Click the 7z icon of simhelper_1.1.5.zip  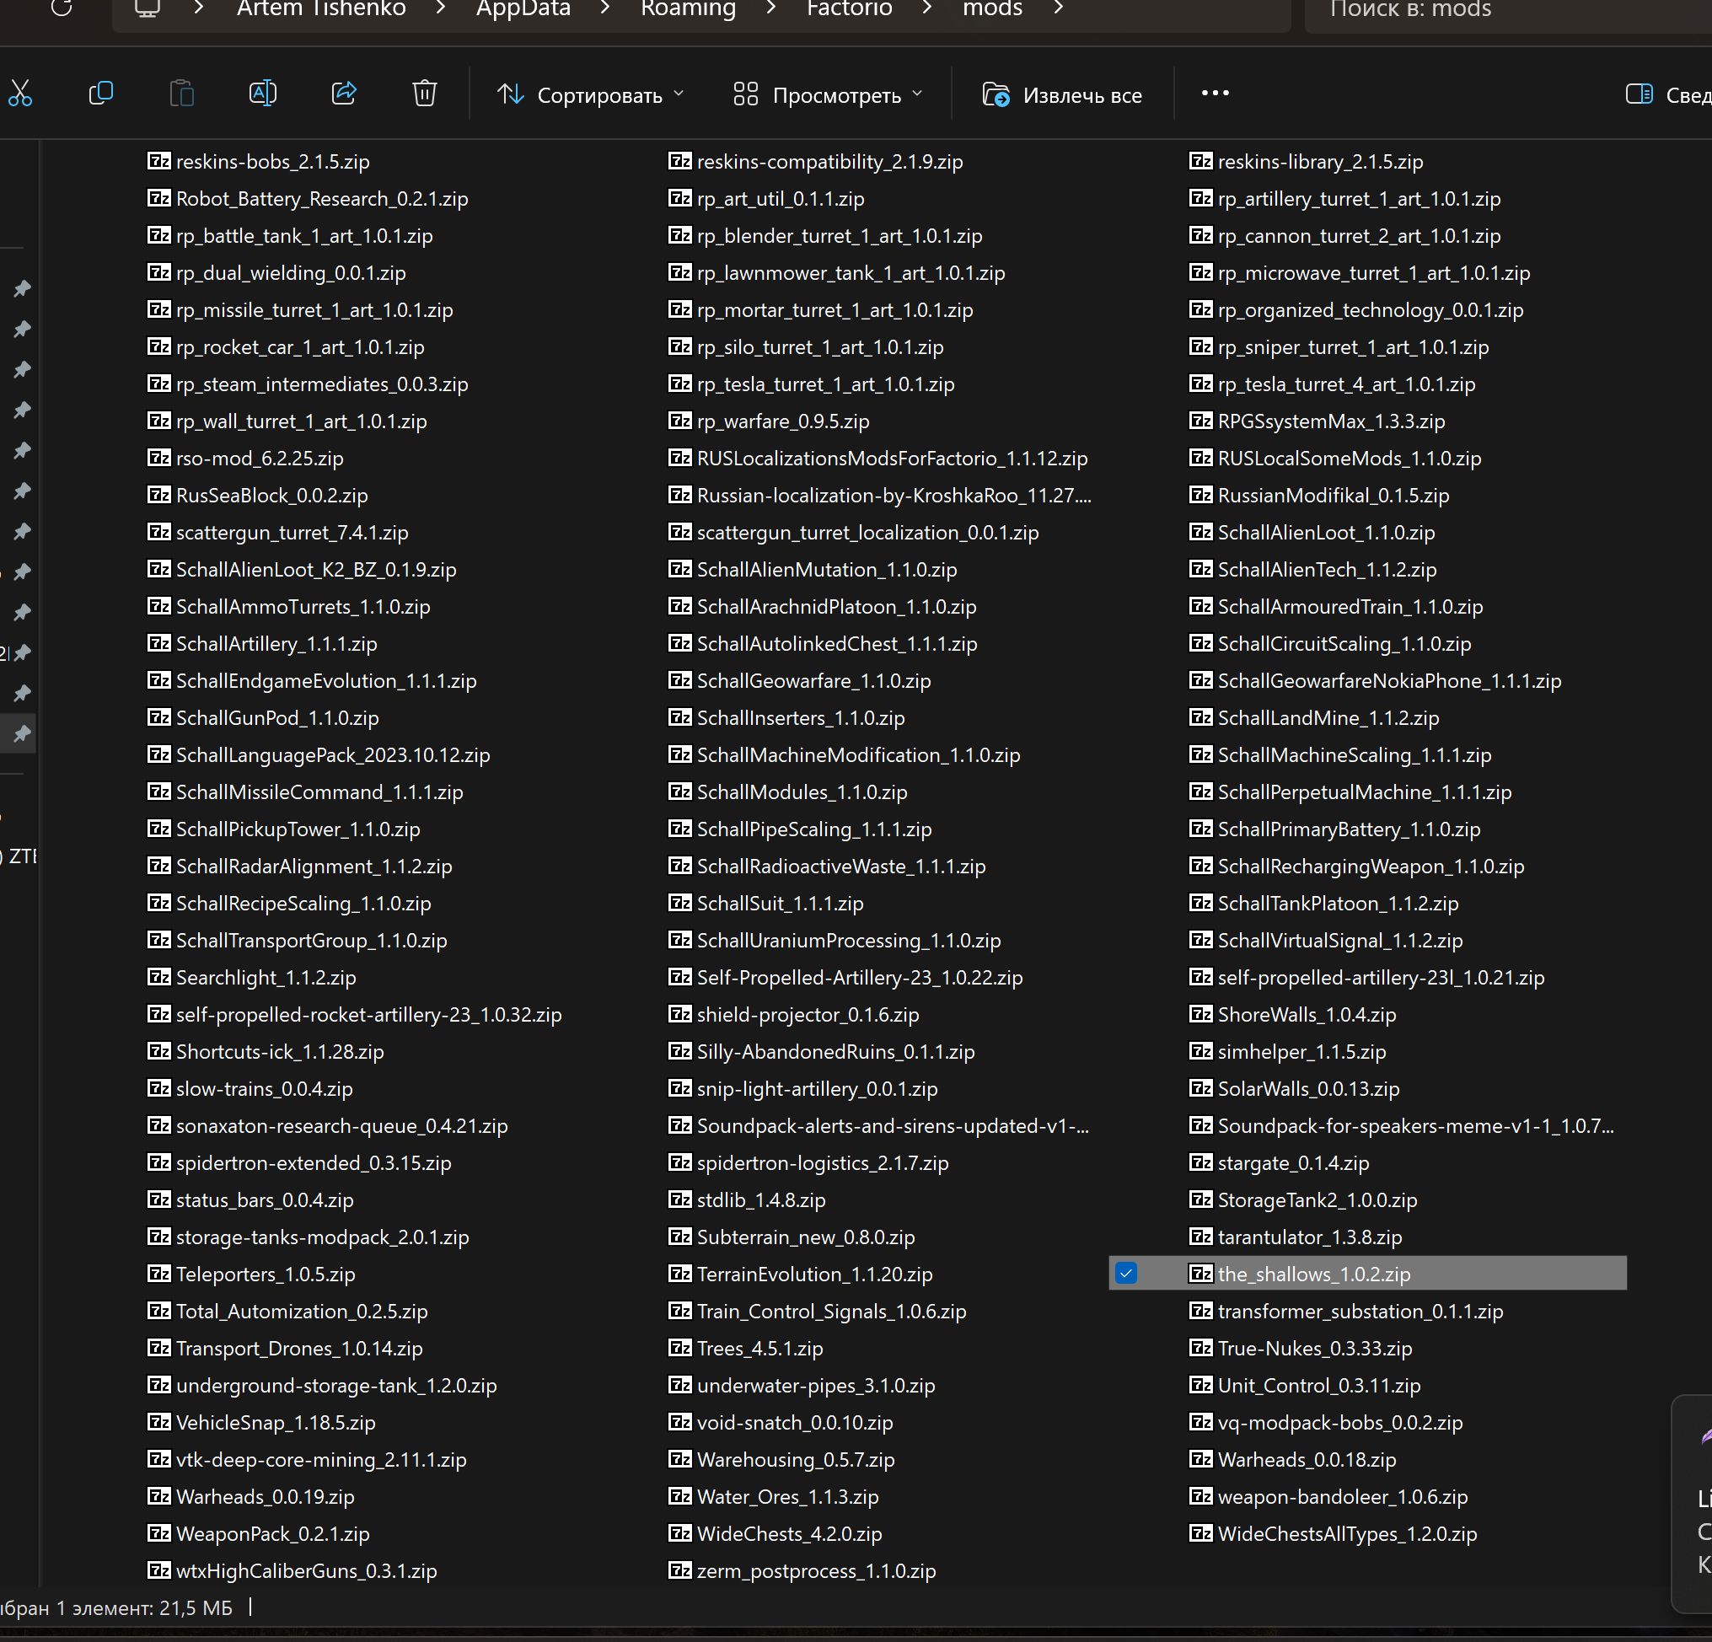click(x=1201, y=1051)
